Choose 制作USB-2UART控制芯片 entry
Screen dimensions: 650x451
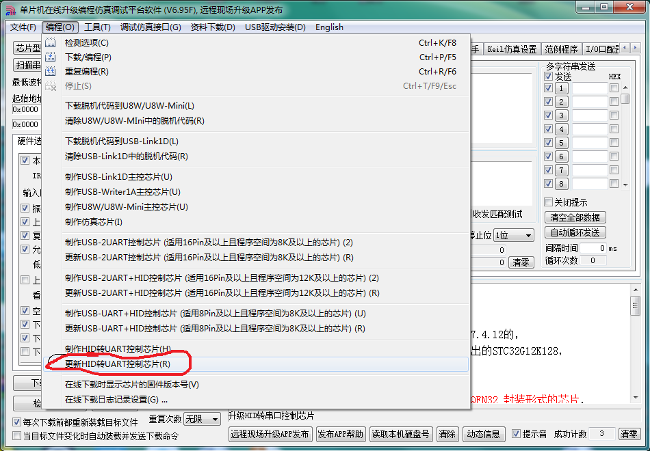click(256, 243)
